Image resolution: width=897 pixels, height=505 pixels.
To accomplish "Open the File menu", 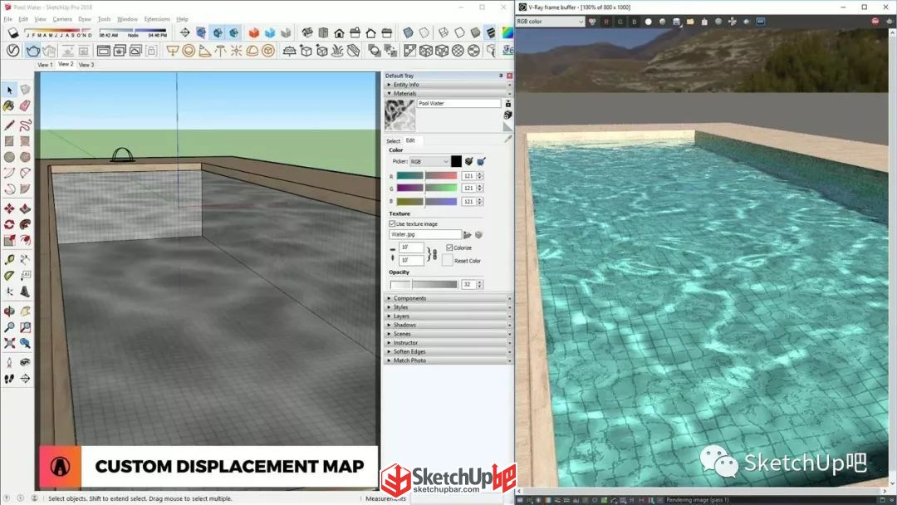I will (x=8, y=19).
